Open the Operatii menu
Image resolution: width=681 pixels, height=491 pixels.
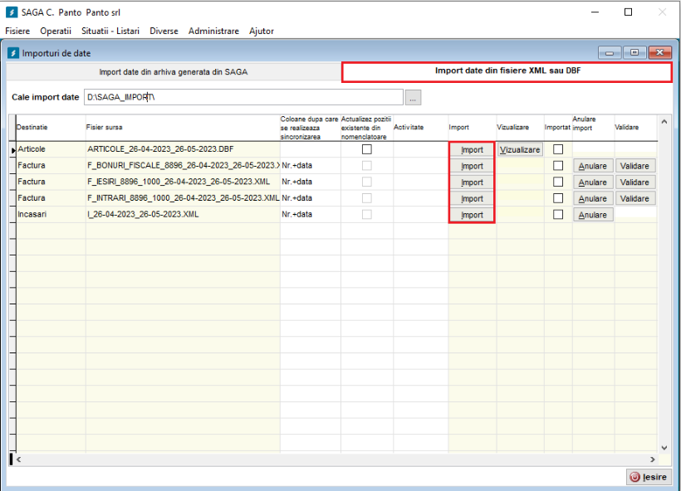pos(56,31)
